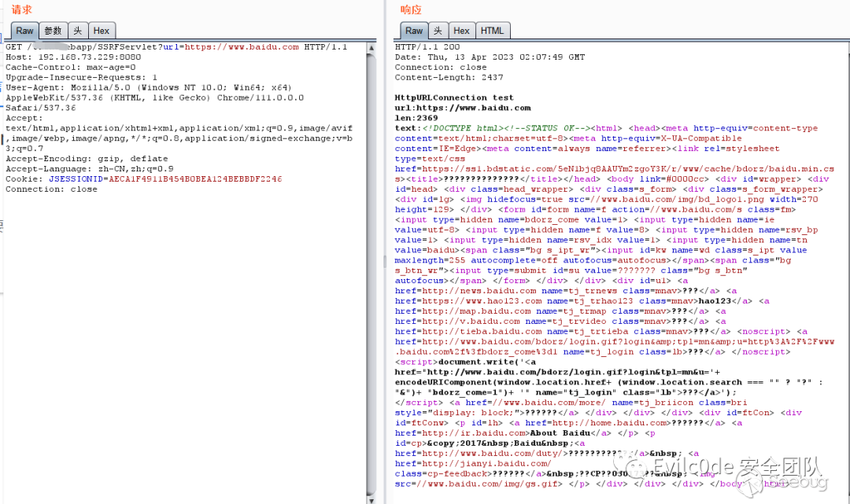Open the Hex tab in response panel
The height and width of the screenshot is (504, 850).
[x=461, y=31]
